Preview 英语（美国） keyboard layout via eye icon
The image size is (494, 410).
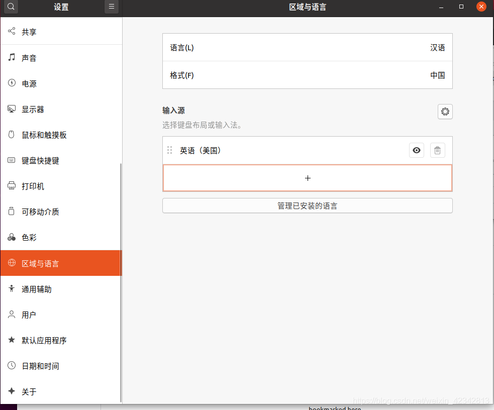pyautogui.click(x=416, y=150)
